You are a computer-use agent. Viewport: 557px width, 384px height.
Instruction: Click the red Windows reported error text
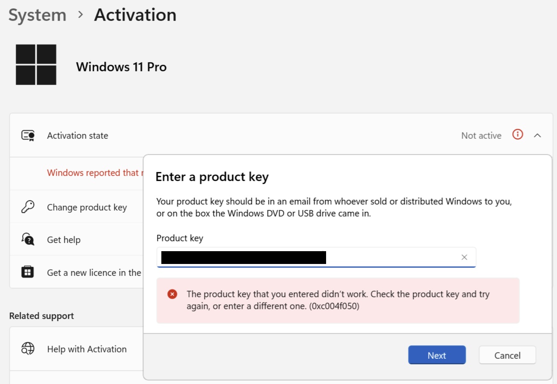pos(93,173)
